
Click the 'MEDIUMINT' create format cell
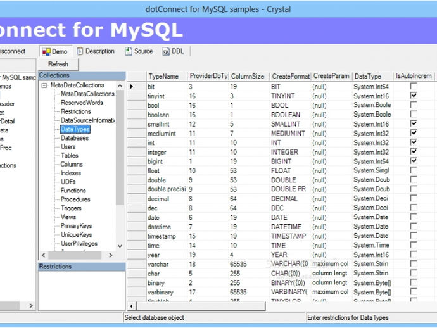pos(291,134)
